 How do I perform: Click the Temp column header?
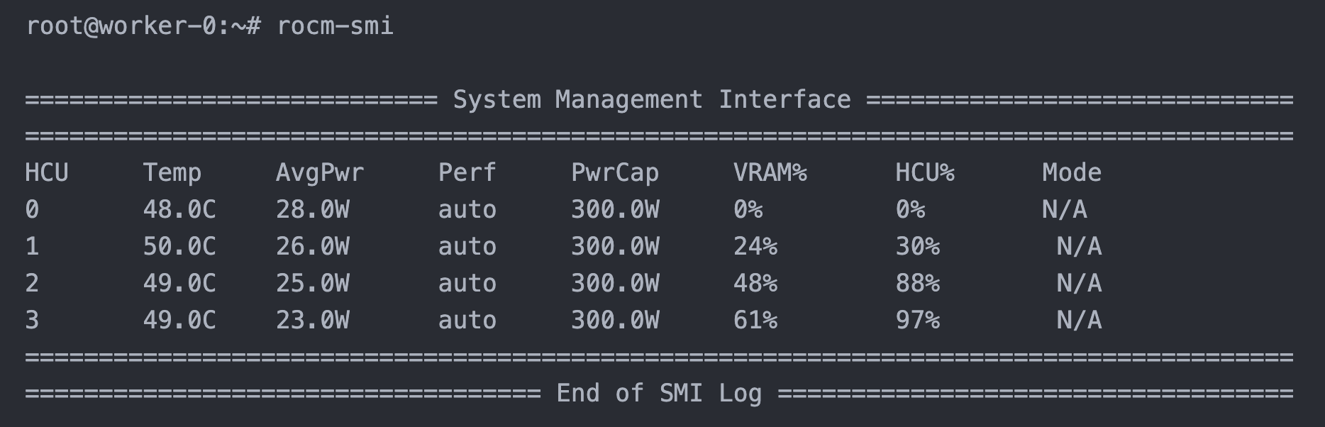172,173
